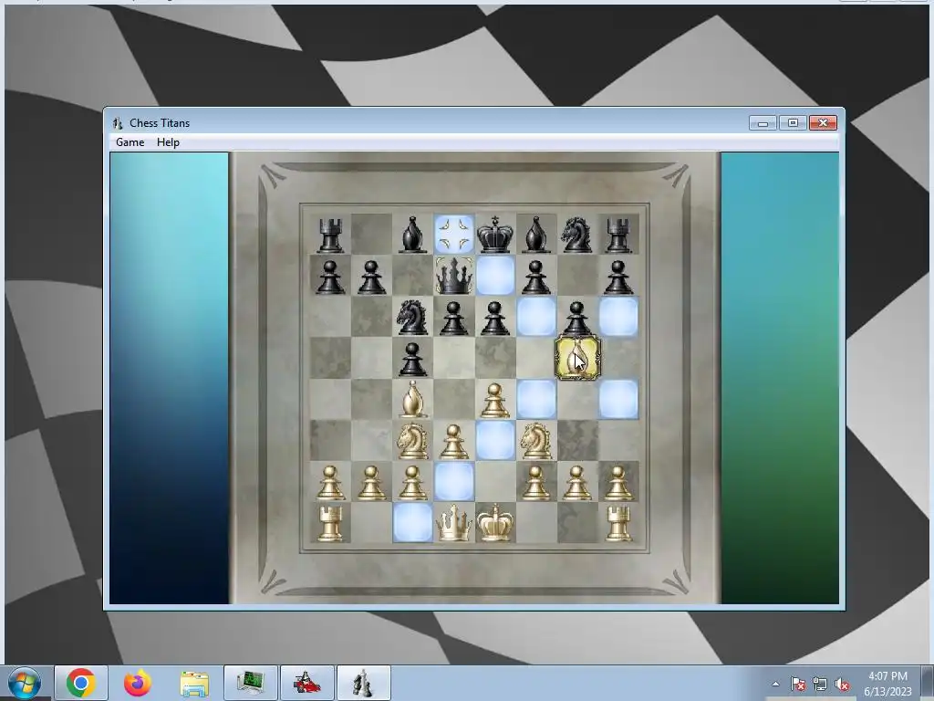Select the white pawn on c2
Viewport: 934px width, 701px height.
click(413, 483)
